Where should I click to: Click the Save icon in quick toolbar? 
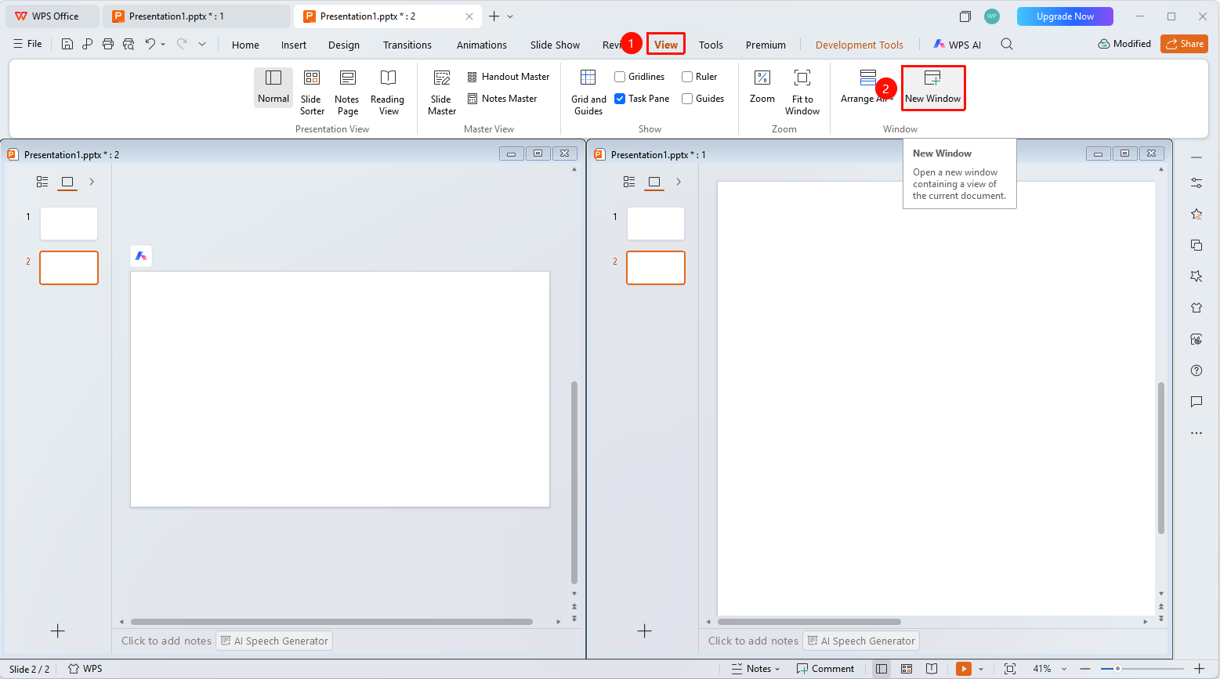pos(67,45)
